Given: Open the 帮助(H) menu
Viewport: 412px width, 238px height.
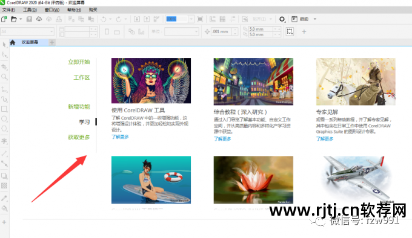Looking at the screenshot, I should coord(74,10).
